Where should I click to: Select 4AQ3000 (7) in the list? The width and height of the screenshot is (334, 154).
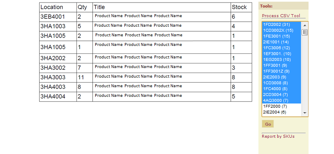[281, 100]
